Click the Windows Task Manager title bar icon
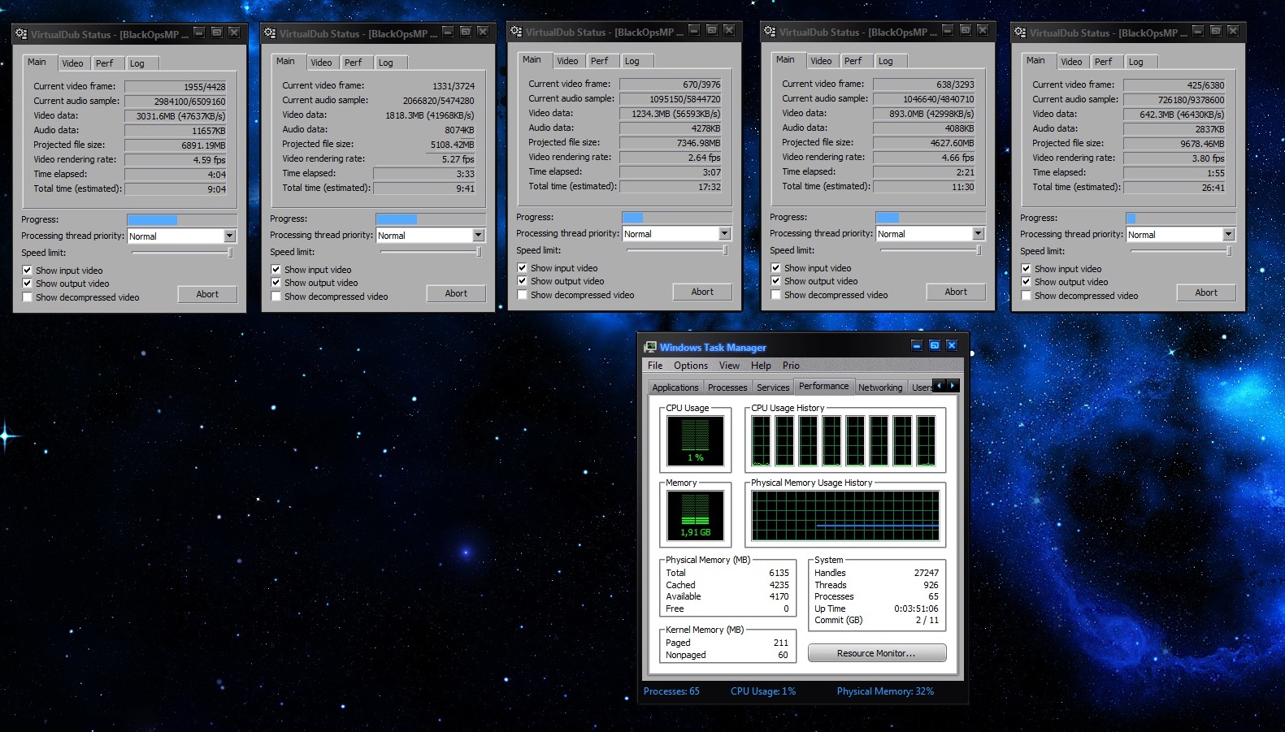 click(650, 347)
